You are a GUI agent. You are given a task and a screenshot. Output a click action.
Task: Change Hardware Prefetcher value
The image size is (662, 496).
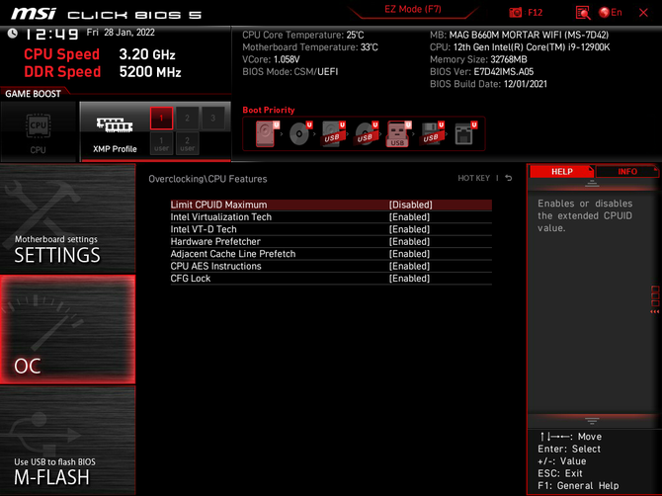coord(409,241)
